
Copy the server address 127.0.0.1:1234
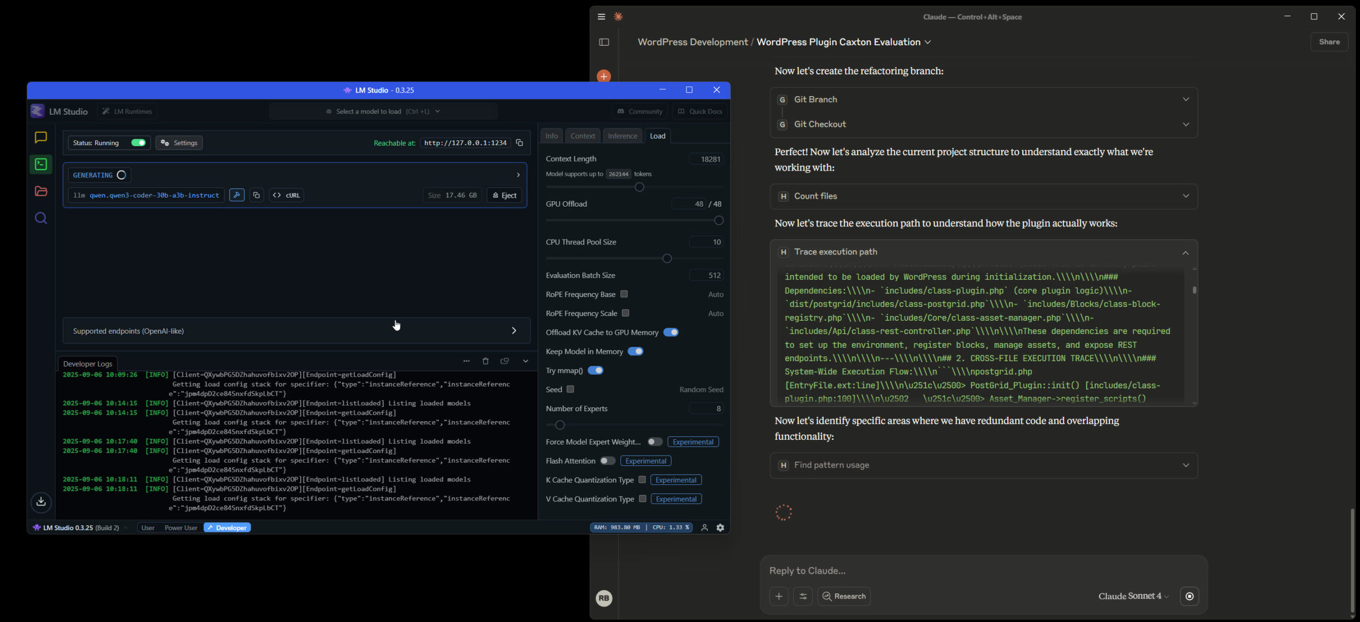[520, 143]
